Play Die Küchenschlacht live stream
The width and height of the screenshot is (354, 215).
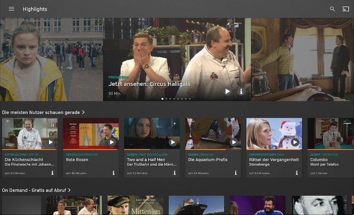point(50,142)
